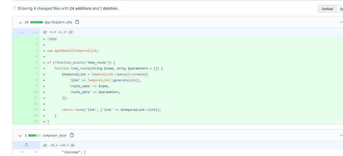Viewport: 343px width, 156px height.
Task: Select line number 7 in helpers.php
Action: [36, 74]
